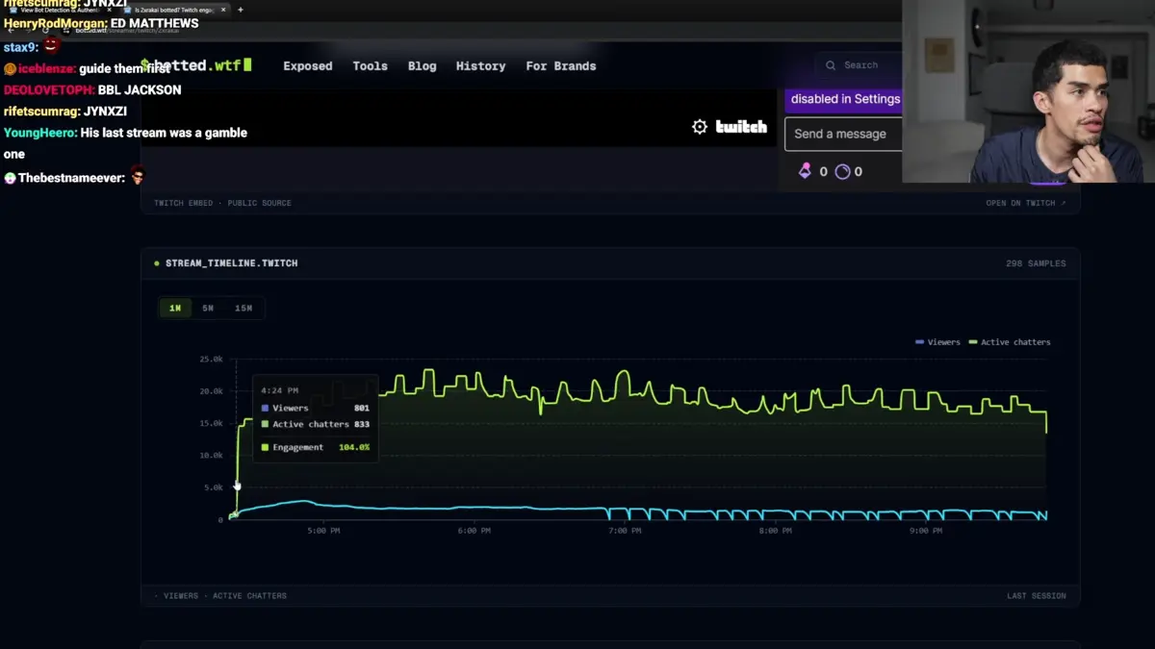Click the 9:00 PM axis label
1155x649 pixels.
point(926,531)
